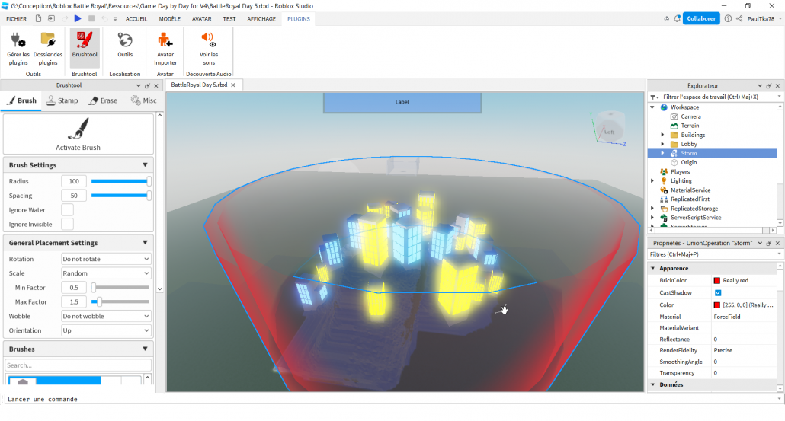This screenshot has width=785, height=421.
Task: Select the MaterialService entry
Action: [690, 190]
